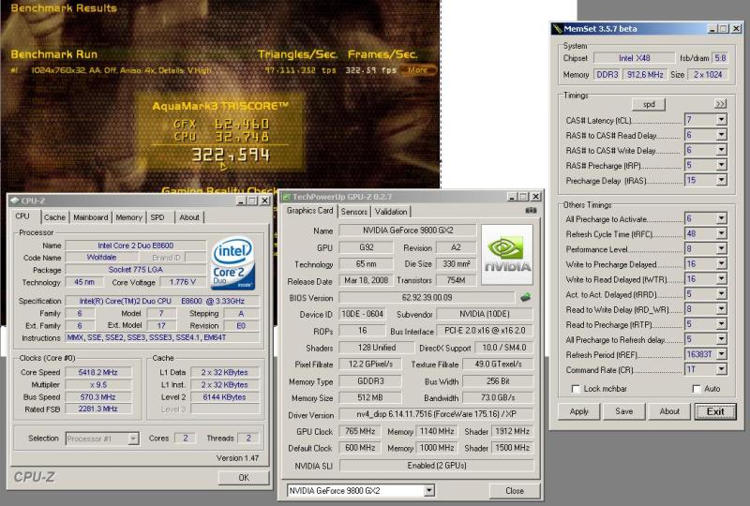Screen dimensions: 750x506
Task: Click Apply in MemSet
Action: point(578,411)
